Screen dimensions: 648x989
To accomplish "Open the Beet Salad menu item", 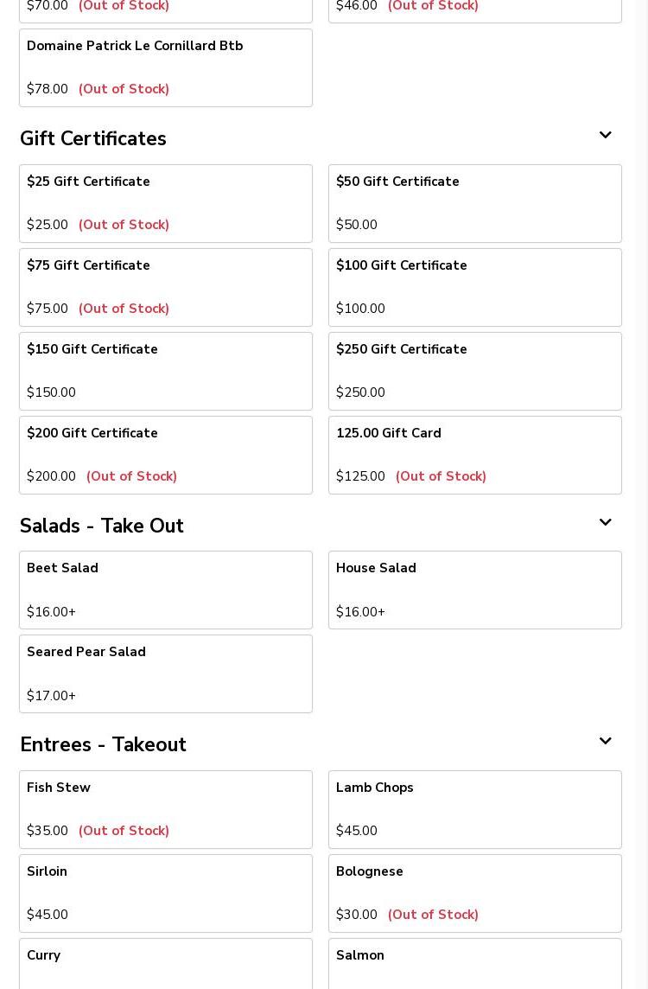I will click(x=165, y=590).
